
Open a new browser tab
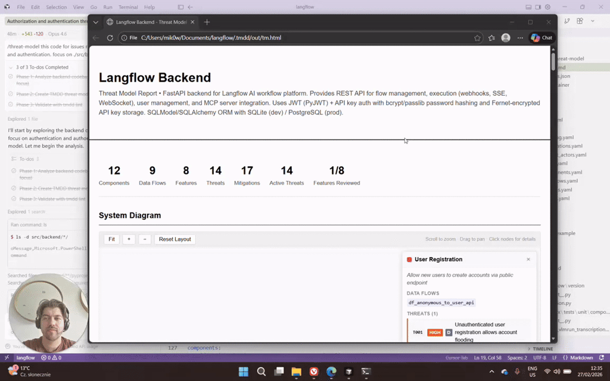point(207,22)
